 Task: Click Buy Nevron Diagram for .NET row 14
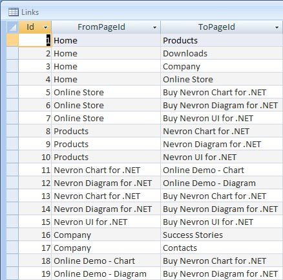pos(222,209)
